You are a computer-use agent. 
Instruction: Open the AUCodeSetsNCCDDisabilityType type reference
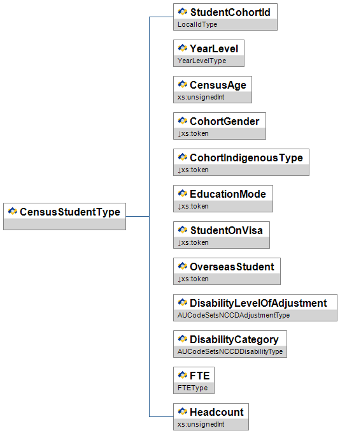pos(230,351)
